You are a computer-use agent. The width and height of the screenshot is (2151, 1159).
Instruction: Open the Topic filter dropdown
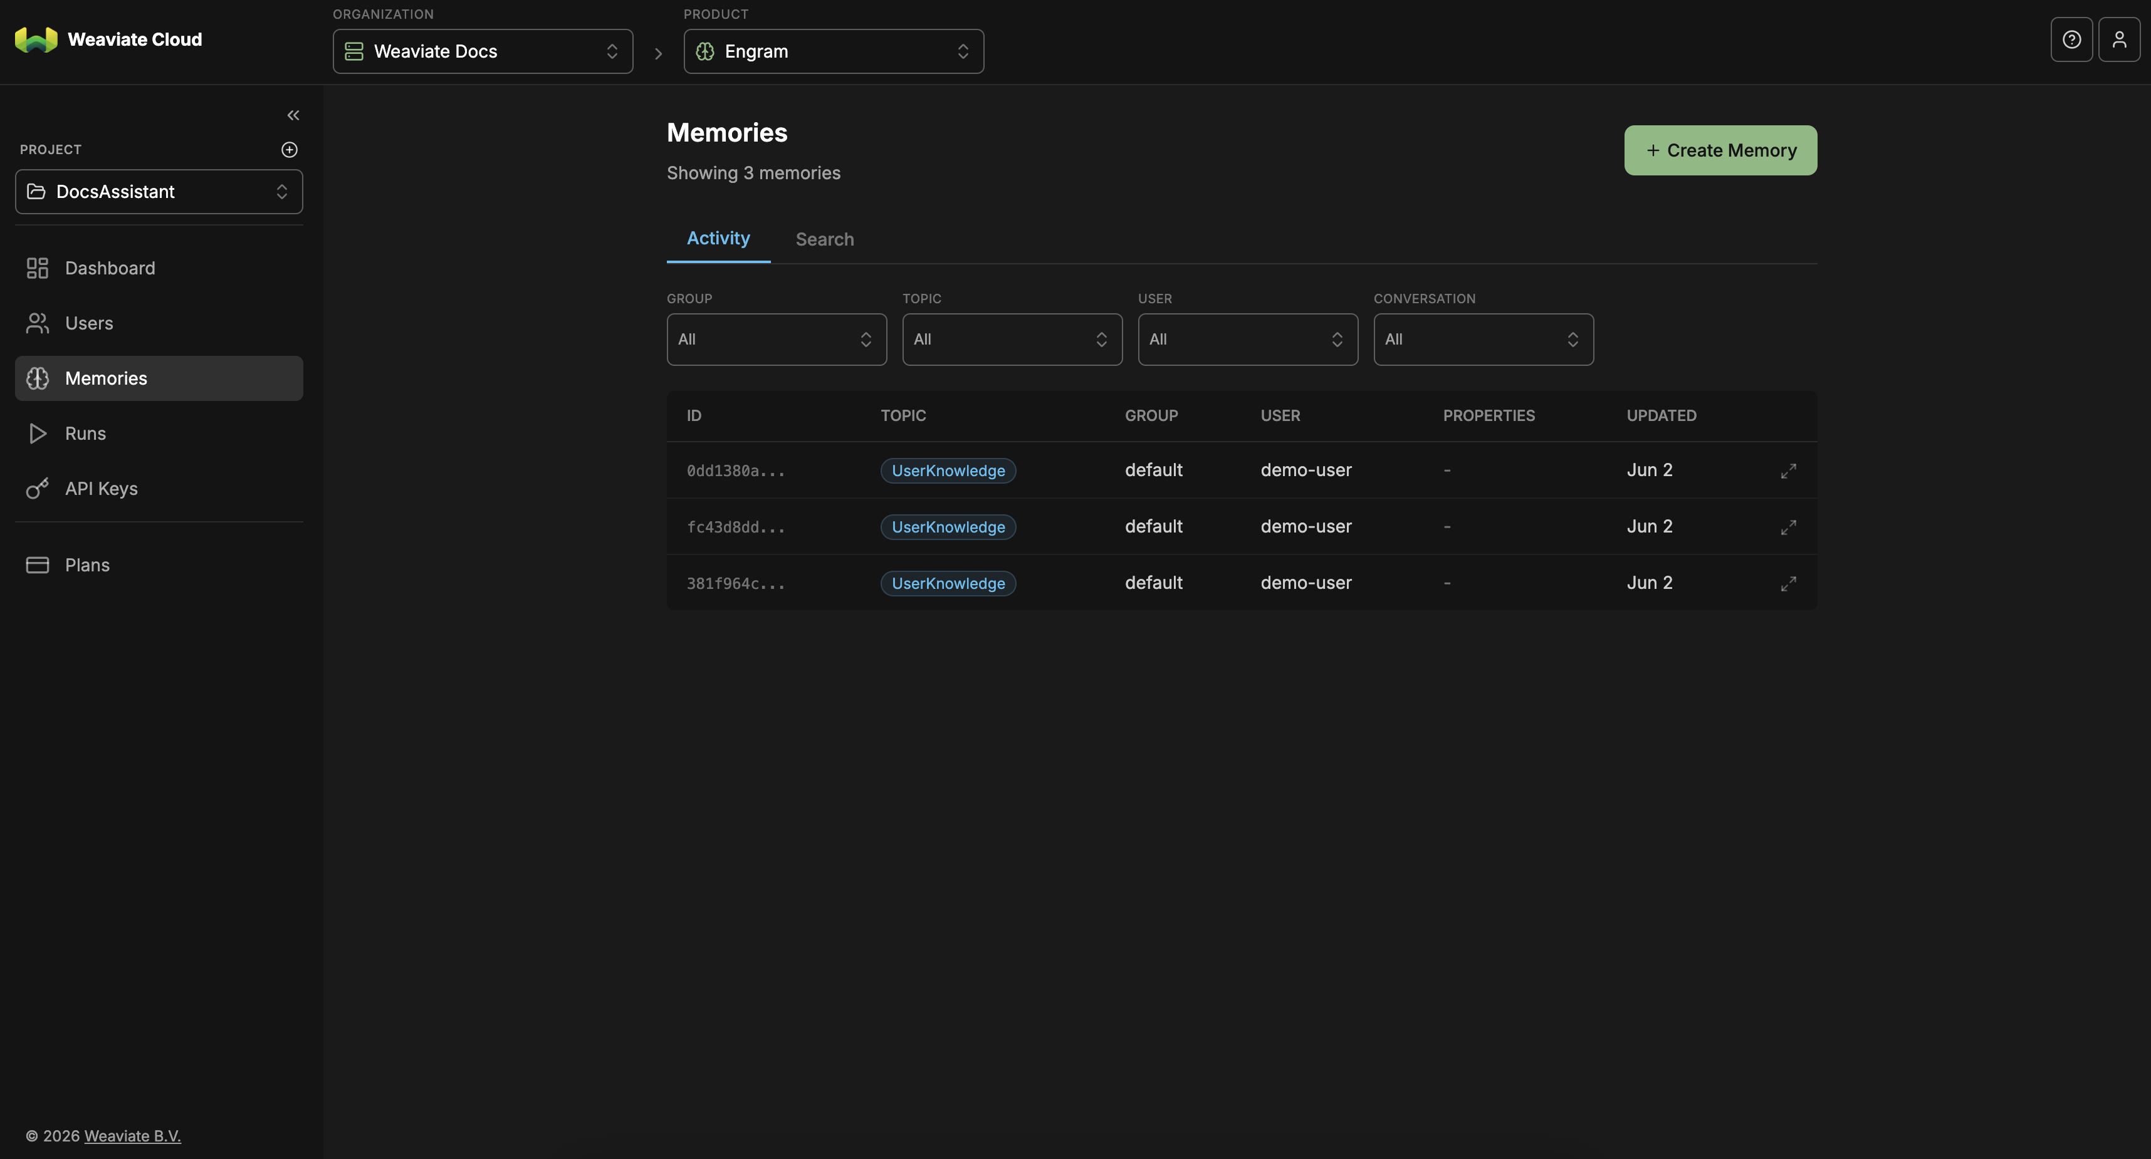[1012, 339]
